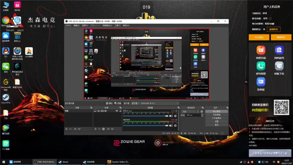Decrease the transition duration with the down arrow
Screen dimensions: 293x165
pos(202,116)
